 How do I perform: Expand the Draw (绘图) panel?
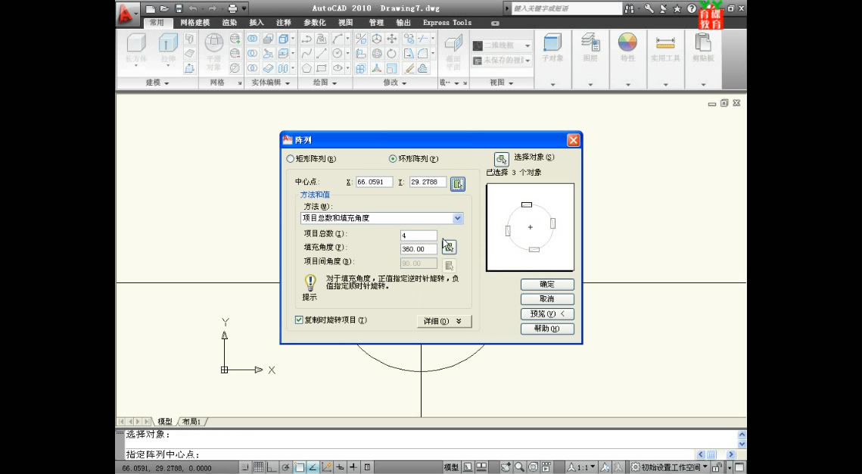tap(325, 83)
